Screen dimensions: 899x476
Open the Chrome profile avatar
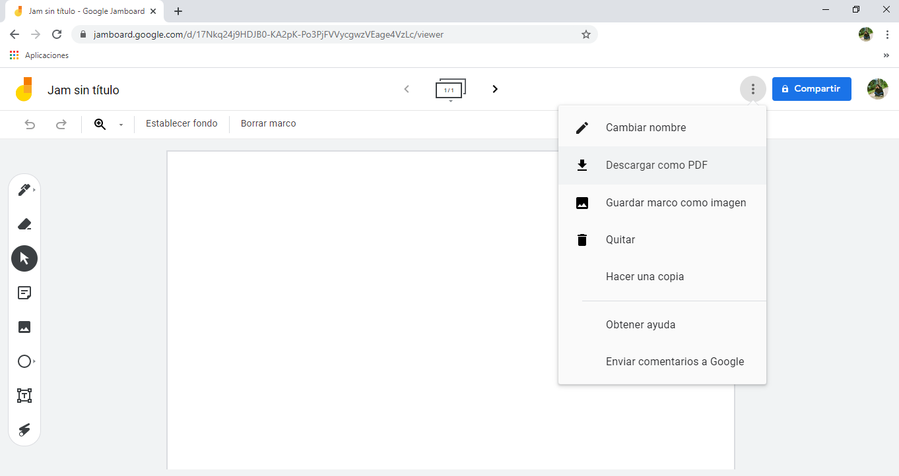click(866, 34)
